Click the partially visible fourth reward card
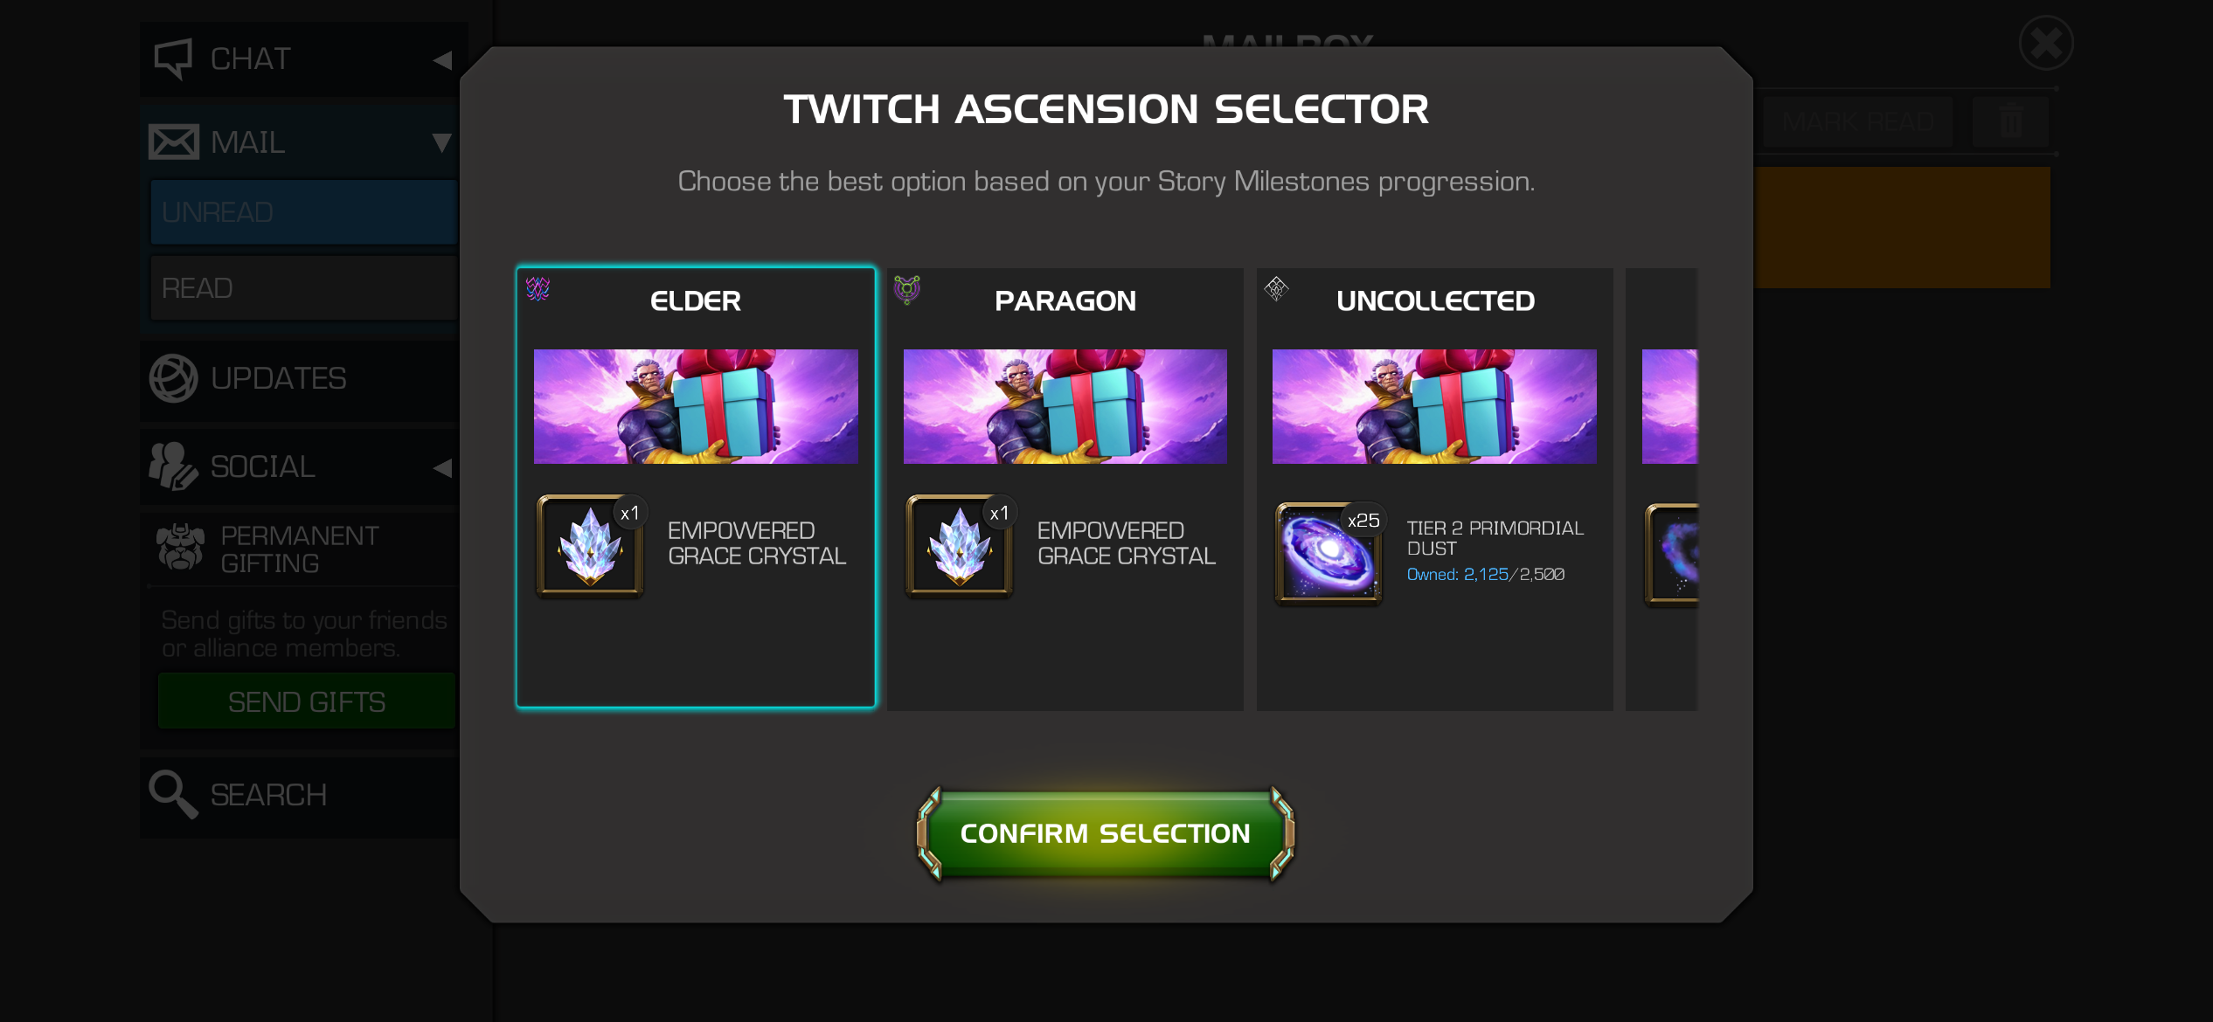The height and width of the screenshot is (1022, 2213). pos(1661,489)
